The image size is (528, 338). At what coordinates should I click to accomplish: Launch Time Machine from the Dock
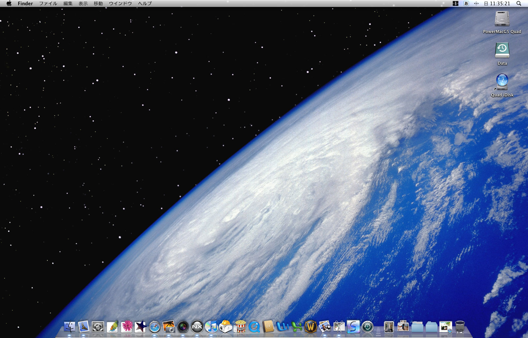click(367, 327)
